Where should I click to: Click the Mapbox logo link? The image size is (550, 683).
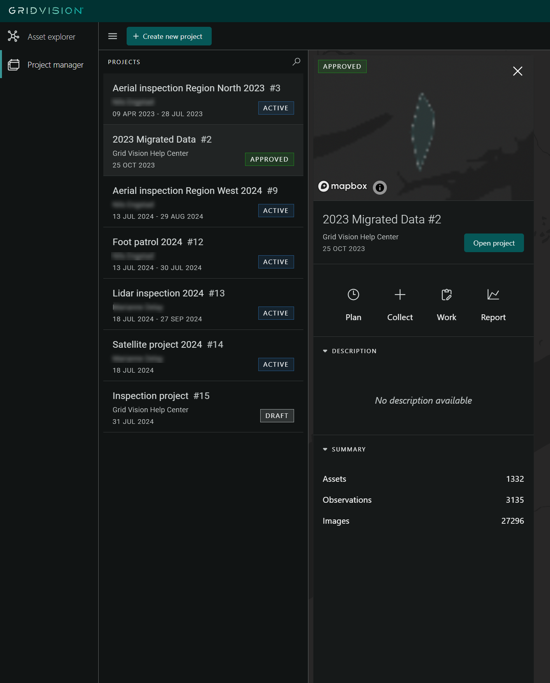(x=343, y=186)
